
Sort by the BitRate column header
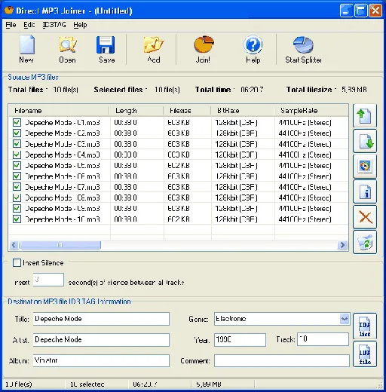coord(243,111)
